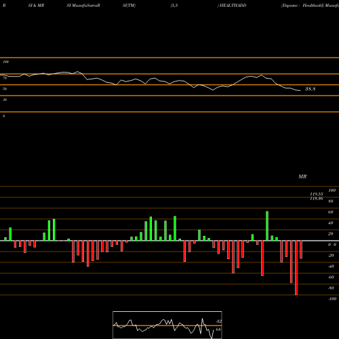Click the RSI axis label "70"
Image resolution: width=339 pixels, height=339 pixels.
click(x=5, y=78)
